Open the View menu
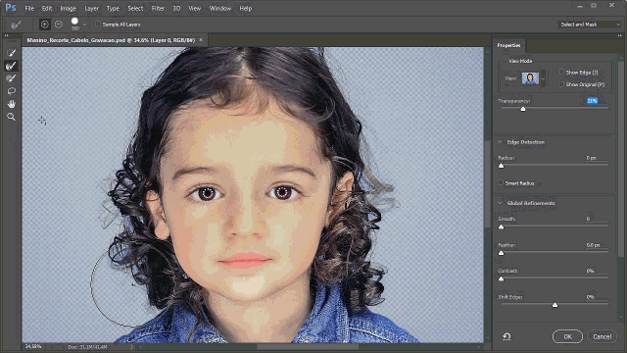 pos(194,8)
